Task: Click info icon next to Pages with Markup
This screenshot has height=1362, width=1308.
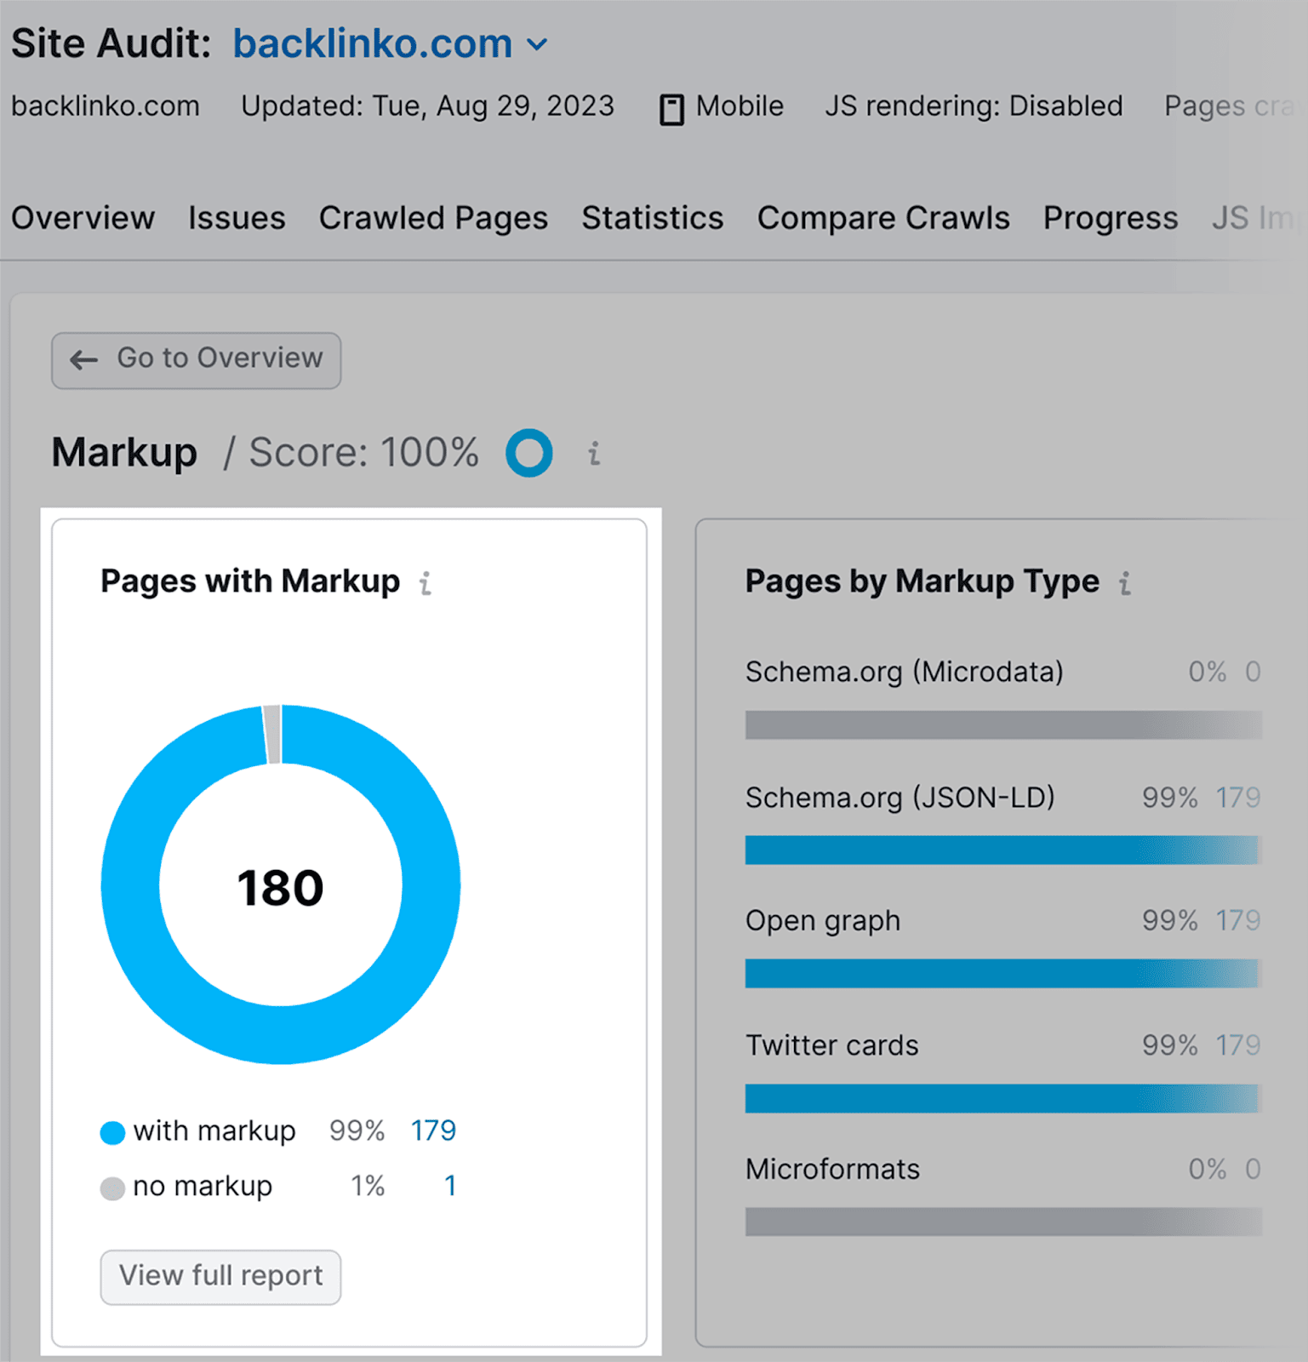Action: click(426, 583)
